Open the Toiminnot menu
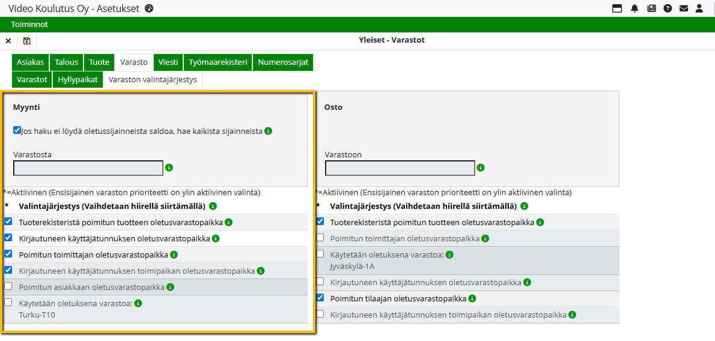This screenshot has width=715, height=341. point(29,25)
